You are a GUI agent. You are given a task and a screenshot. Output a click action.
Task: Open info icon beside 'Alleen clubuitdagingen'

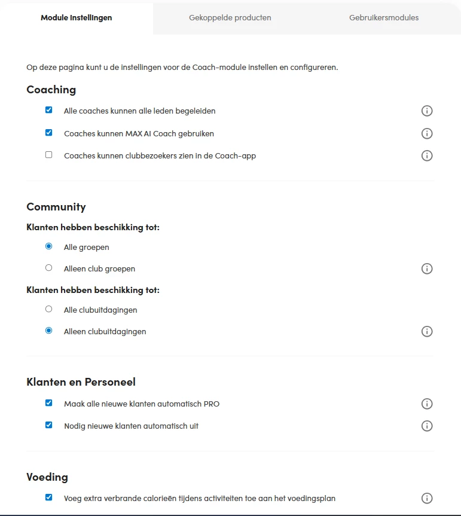pos(427,331)
